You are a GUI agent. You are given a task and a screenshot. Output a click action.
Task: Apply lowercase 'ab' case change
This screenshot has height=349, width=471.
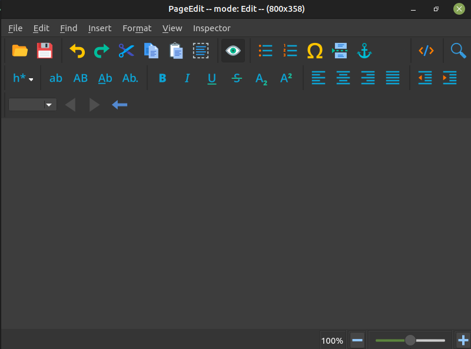[x=55, y=78]
